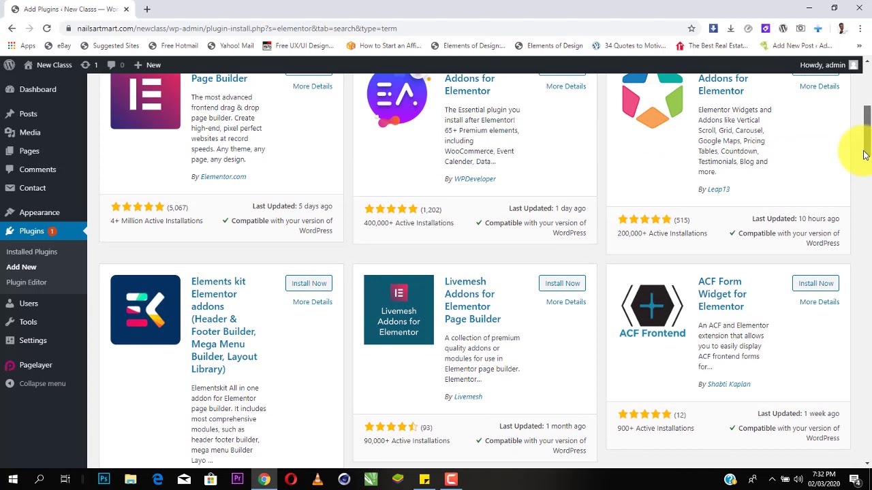Click the browser address bar
Viewport: 872px width, 490px height.
[x=378, y=28]
